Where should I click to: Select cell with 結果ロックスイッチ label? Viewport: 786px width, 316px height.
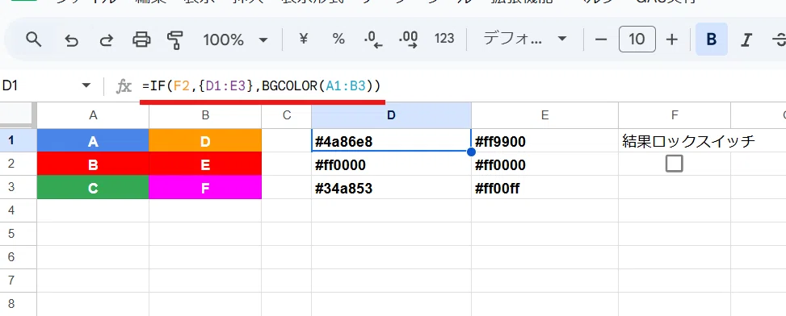675,140
